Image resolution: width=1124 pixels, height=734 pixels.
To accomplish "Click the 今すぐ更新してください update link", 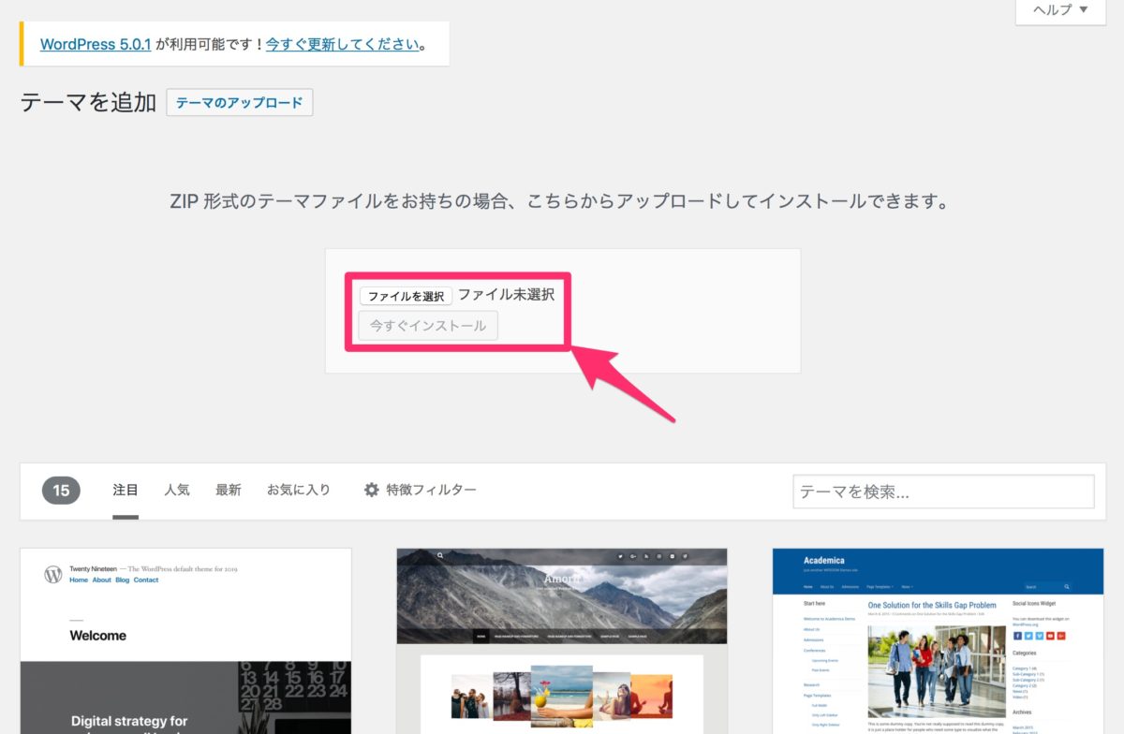I will coord(342,44).
